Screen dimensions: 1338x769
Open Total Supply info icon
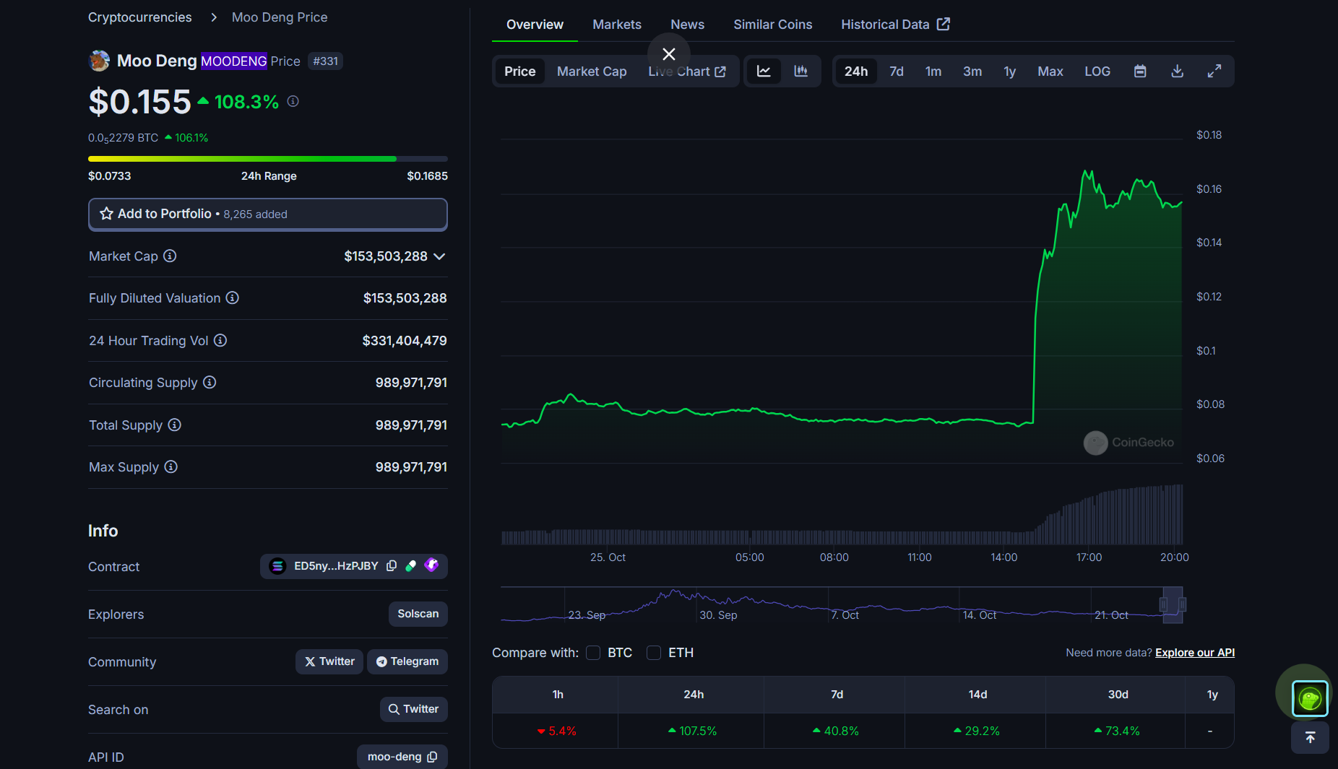coord(175,425)
